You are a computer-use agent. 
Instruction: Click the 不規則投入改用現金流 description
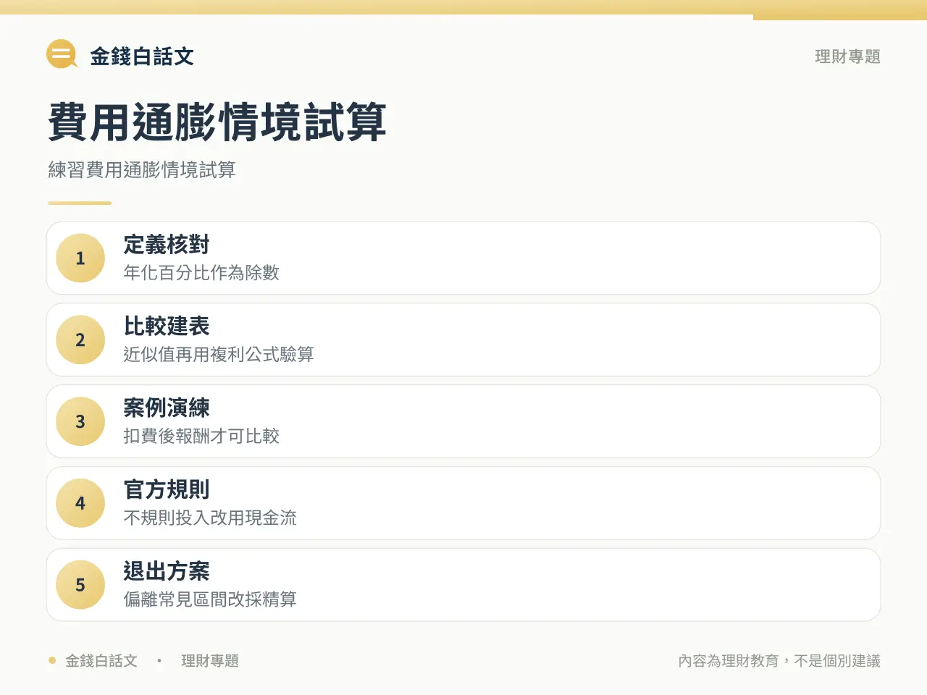pos(210,518)
